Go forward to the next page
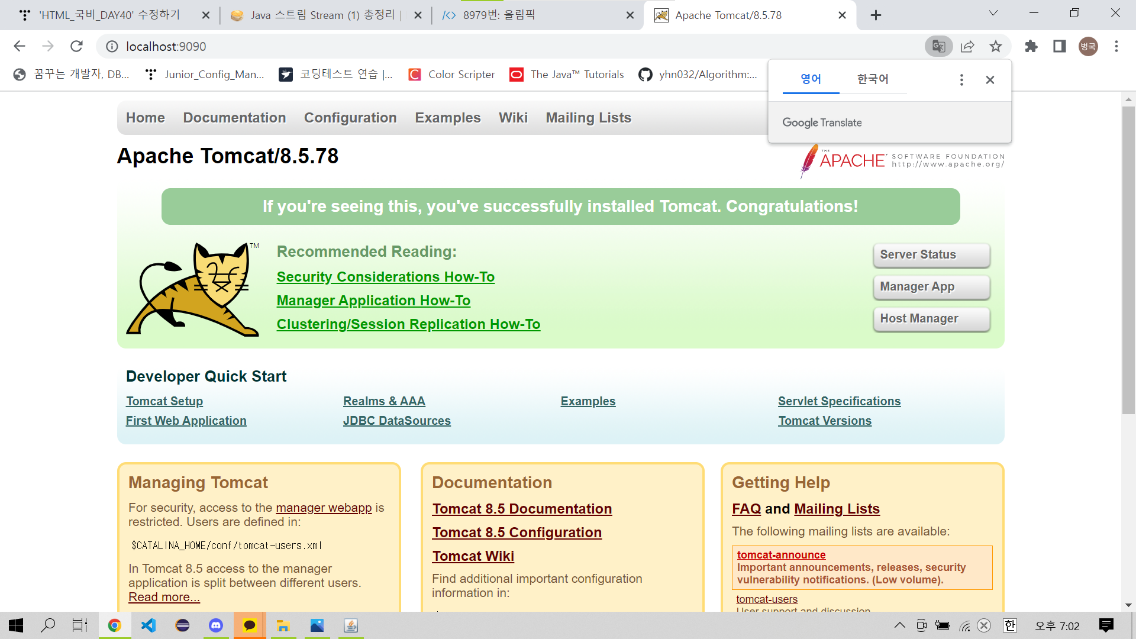This screenshot has width=1136, height=639. point(48,46)
